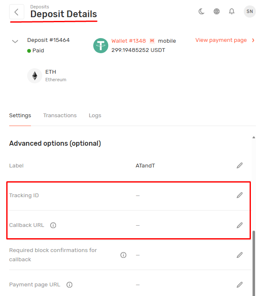Show Callback URL info tooltip icon
Image resolution: width=263 pixels, height=296 pixels.
click(x=53, y=225)
